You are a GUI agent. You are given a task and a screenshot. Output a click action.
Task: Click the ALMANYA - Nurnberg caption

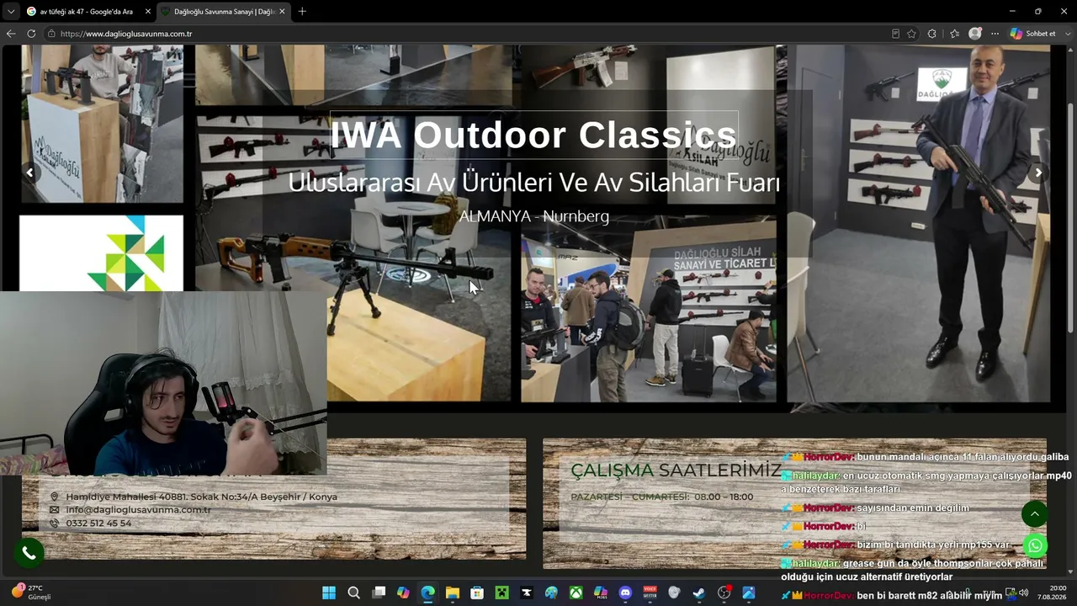(533, 216)
